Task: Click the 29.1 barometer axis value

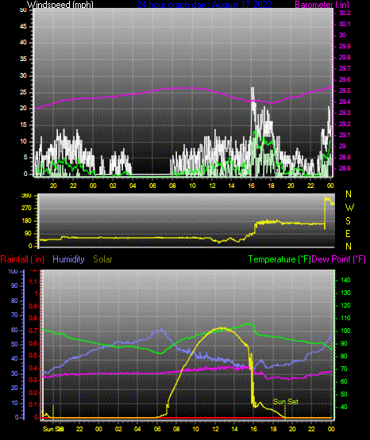Action: (345, 135)
